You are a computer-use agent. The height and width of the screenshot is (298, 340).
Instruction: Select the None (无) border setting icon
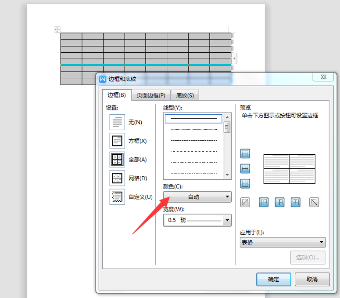pyautogui.click(x=117, y=122)
